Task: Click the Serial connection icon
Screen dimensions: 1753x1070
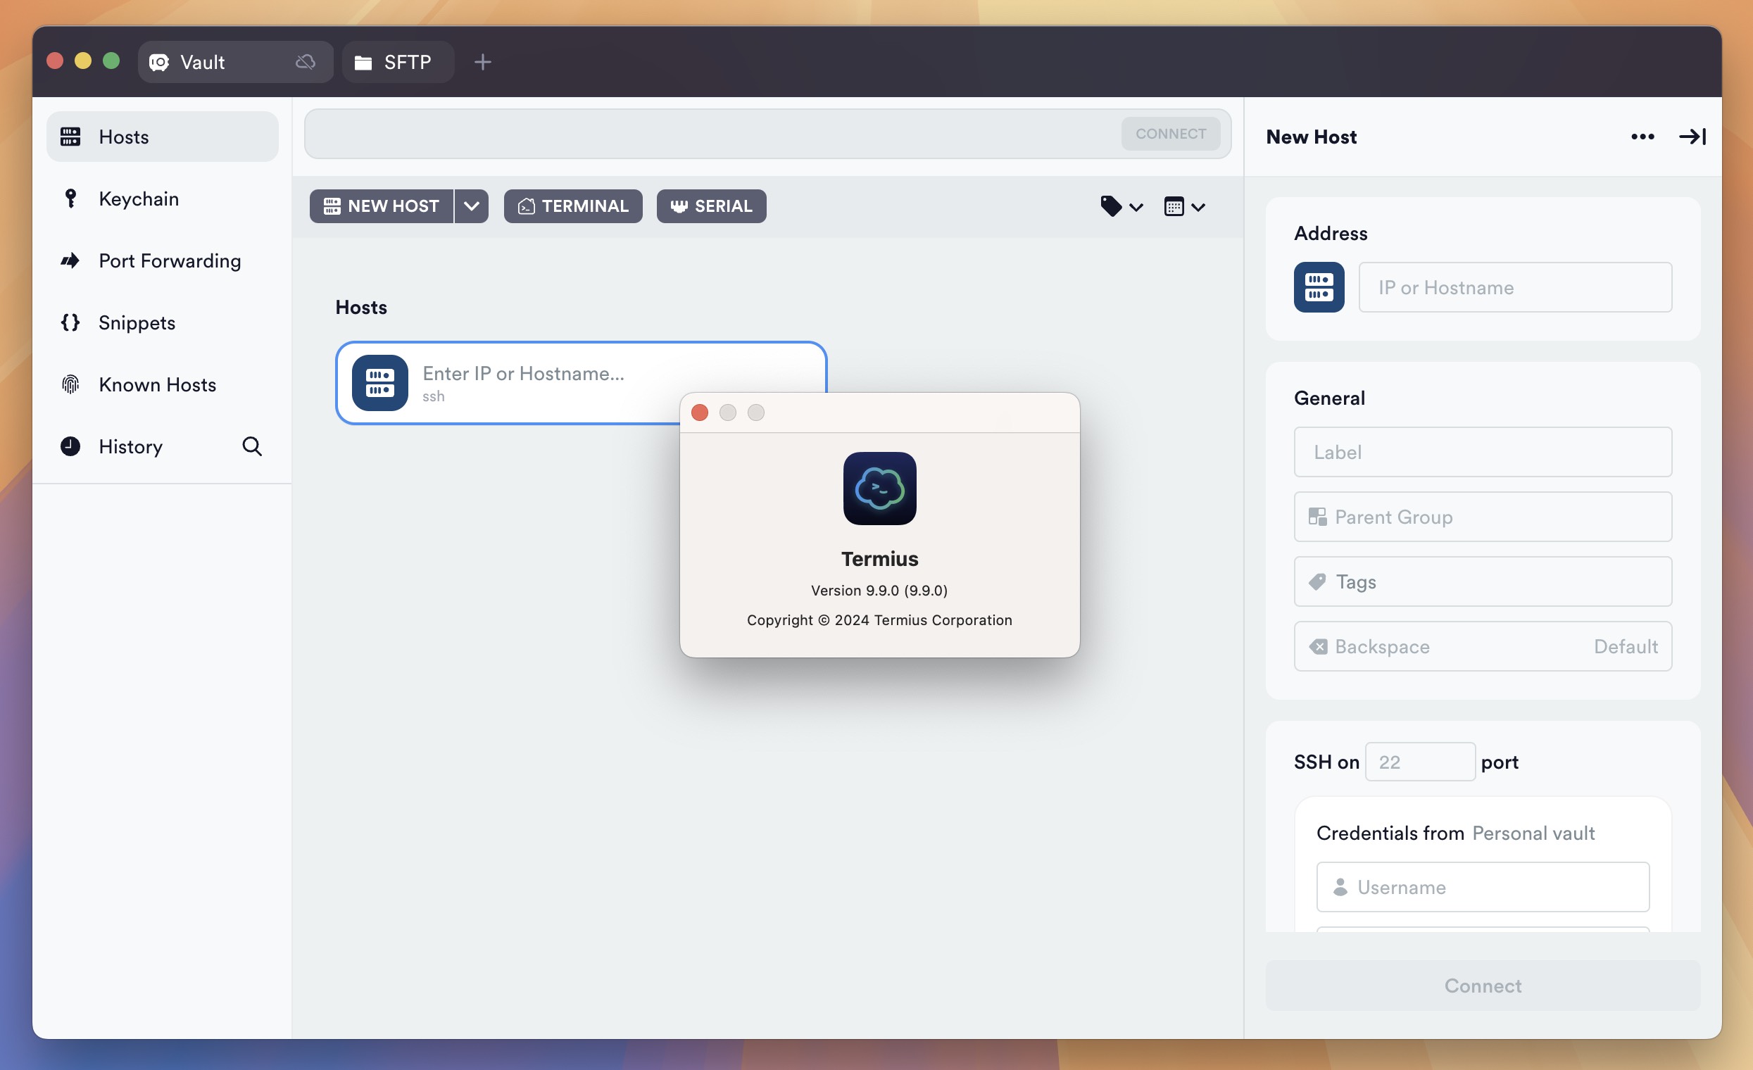Action: pyautogui.click(x=677, y=204)
